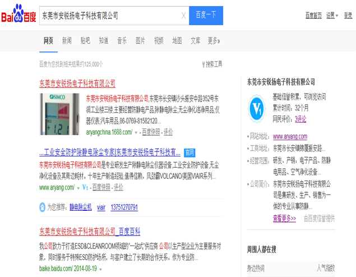The image size is (356, 277).
Task: Click the 周围人都在搜 heading
Action: point(262,250)
